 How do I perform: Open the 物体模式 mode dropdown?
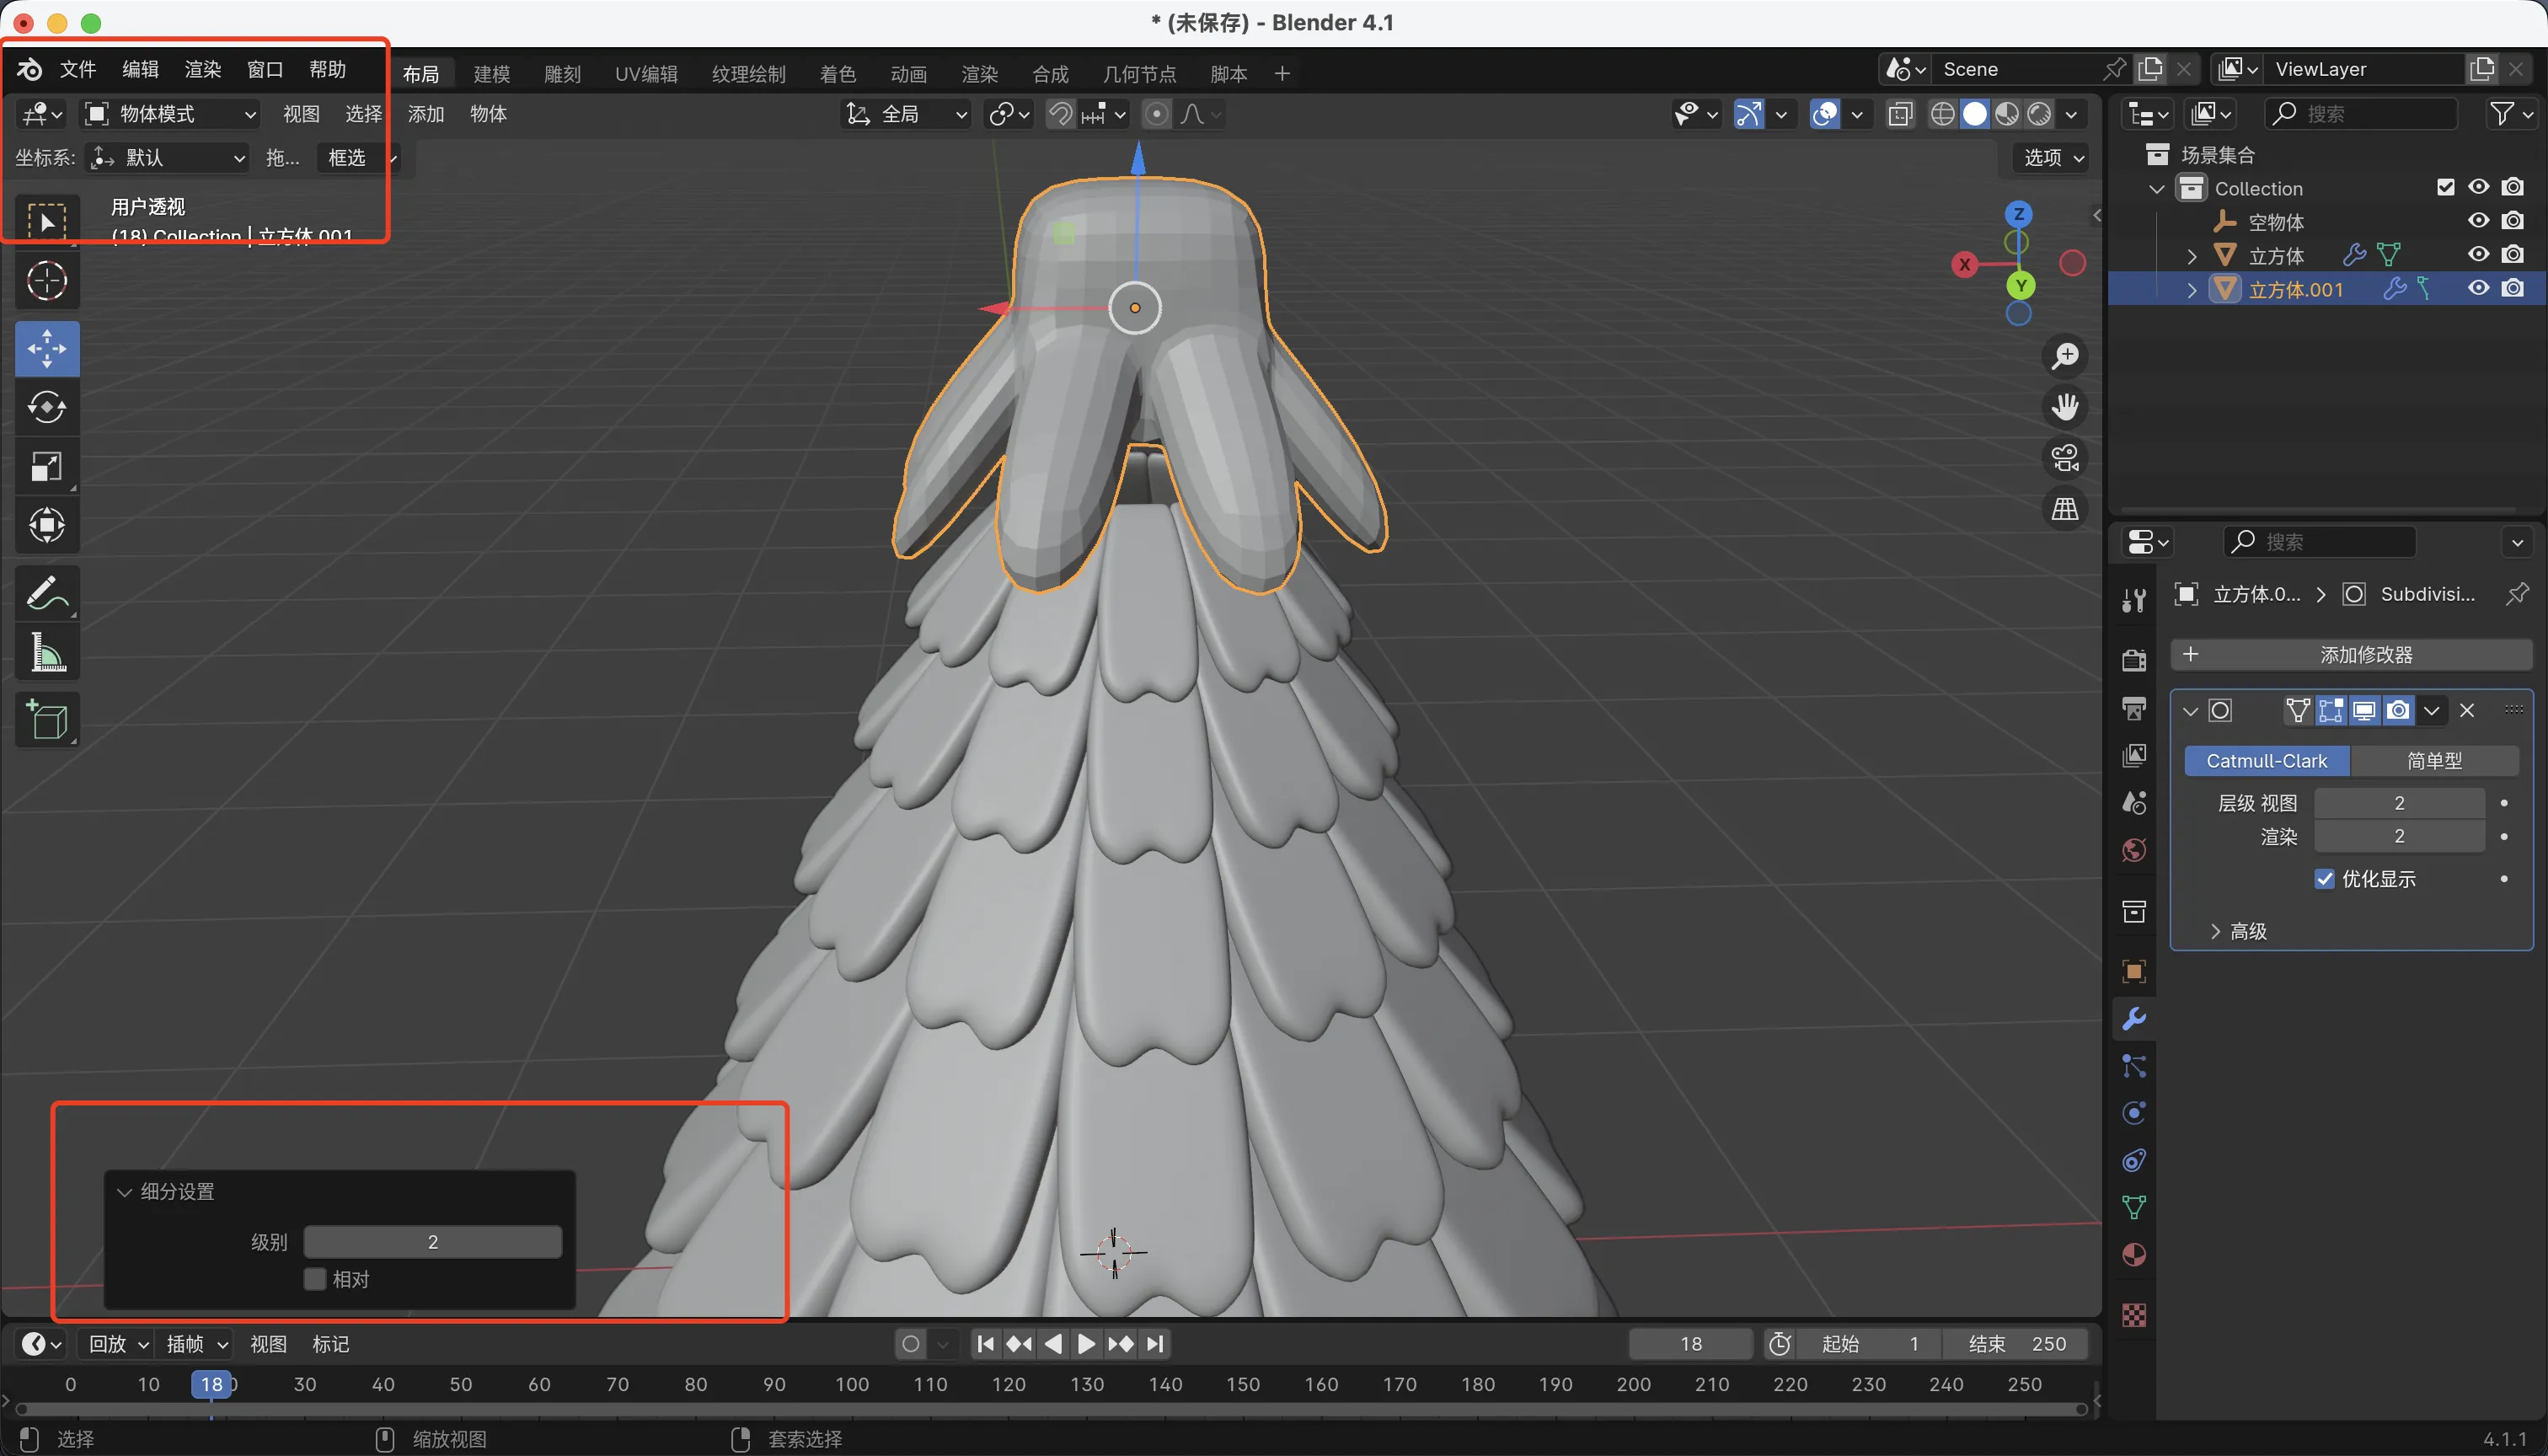[171, 114]
